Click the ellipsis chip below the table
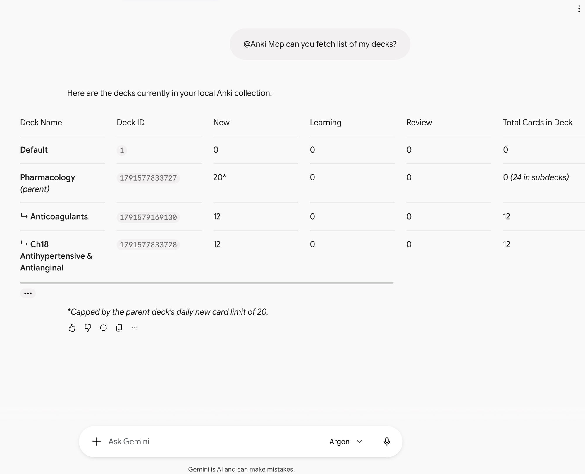The height and width of the screenshot is (474, 585). pyautogui.click(x=28, y=293)
